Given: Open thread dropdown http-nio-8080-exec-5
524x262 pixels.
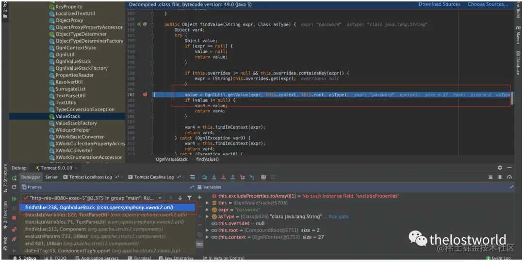Looking at the screenshot, I should (92, 198).
